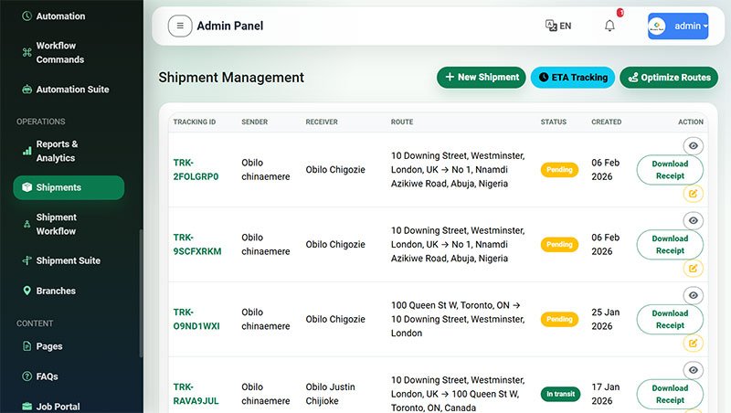Image resolution: width=731 pixels, height=413 pixels.
Task: Edit shipment TRK-O9ND1WXI with pencil icon
Action: coord(694,343)
